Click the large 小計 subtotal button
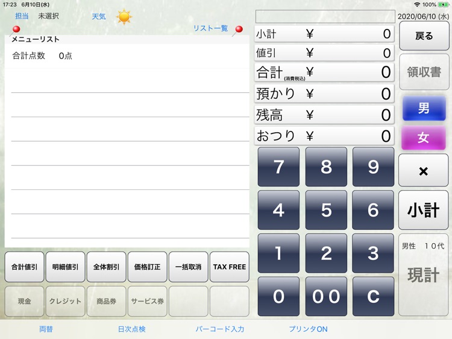Viewport: 452px width, 339px height. click(x=423, y=210)
